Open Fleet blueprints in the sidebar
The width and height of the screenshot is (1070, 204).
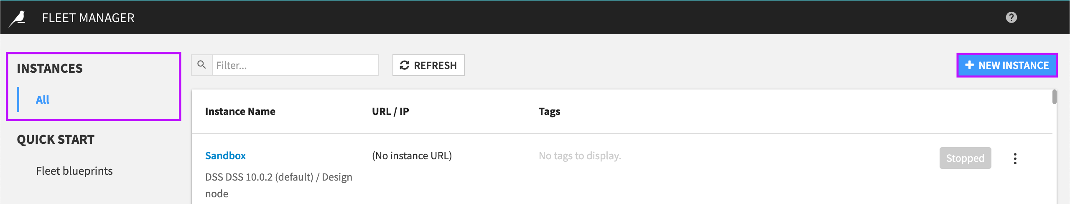tap(74, 171)
